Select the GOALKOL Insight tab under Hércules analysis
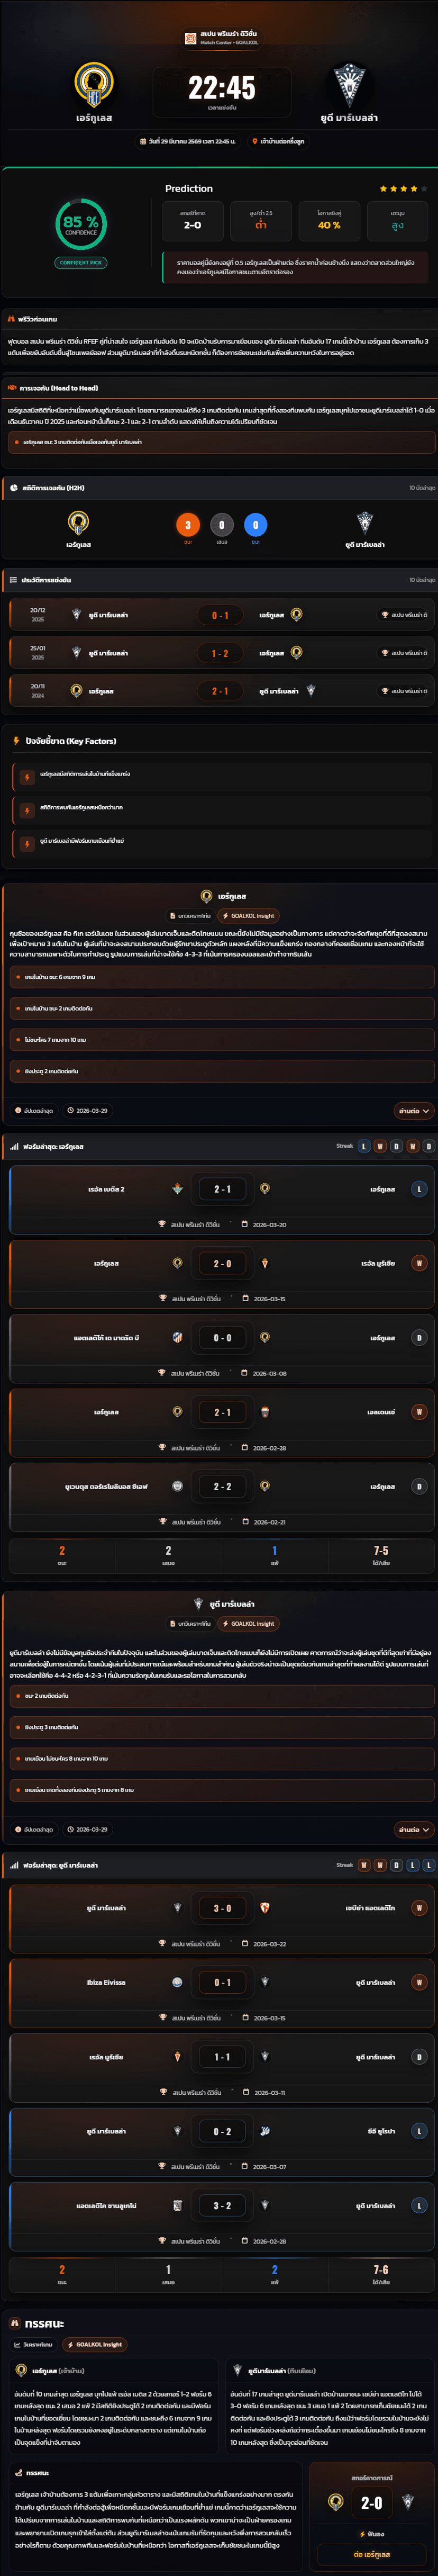Viewport: 438px width, 2576px height. click(248, 915)
